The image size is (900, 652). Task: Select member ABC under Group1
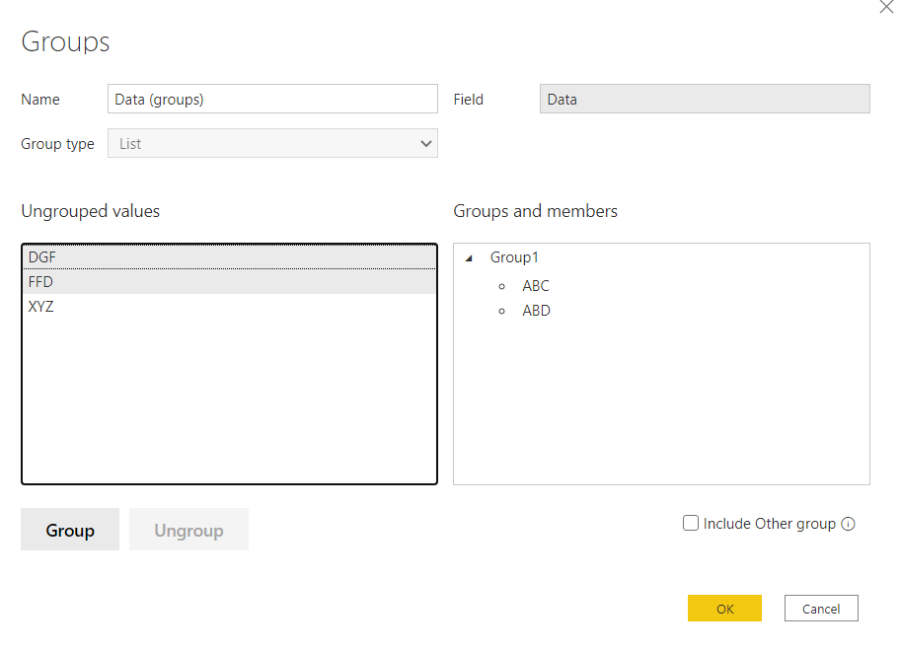tap(536, 286)
